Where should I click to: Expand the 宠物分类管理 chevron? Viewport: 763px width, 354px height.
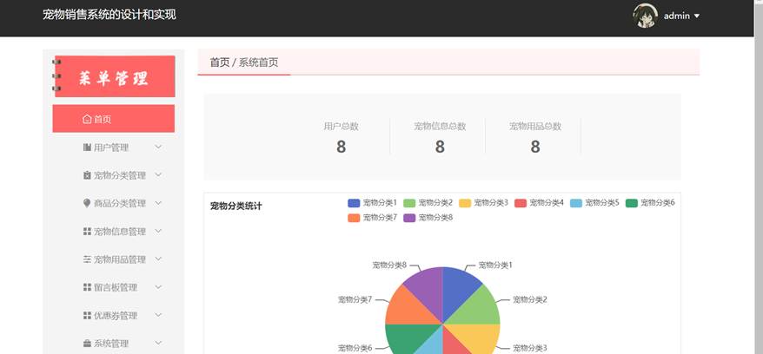pos(158,174)
